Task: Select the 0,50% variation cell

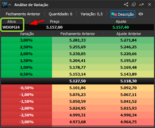Action: (x=27, y=74)
